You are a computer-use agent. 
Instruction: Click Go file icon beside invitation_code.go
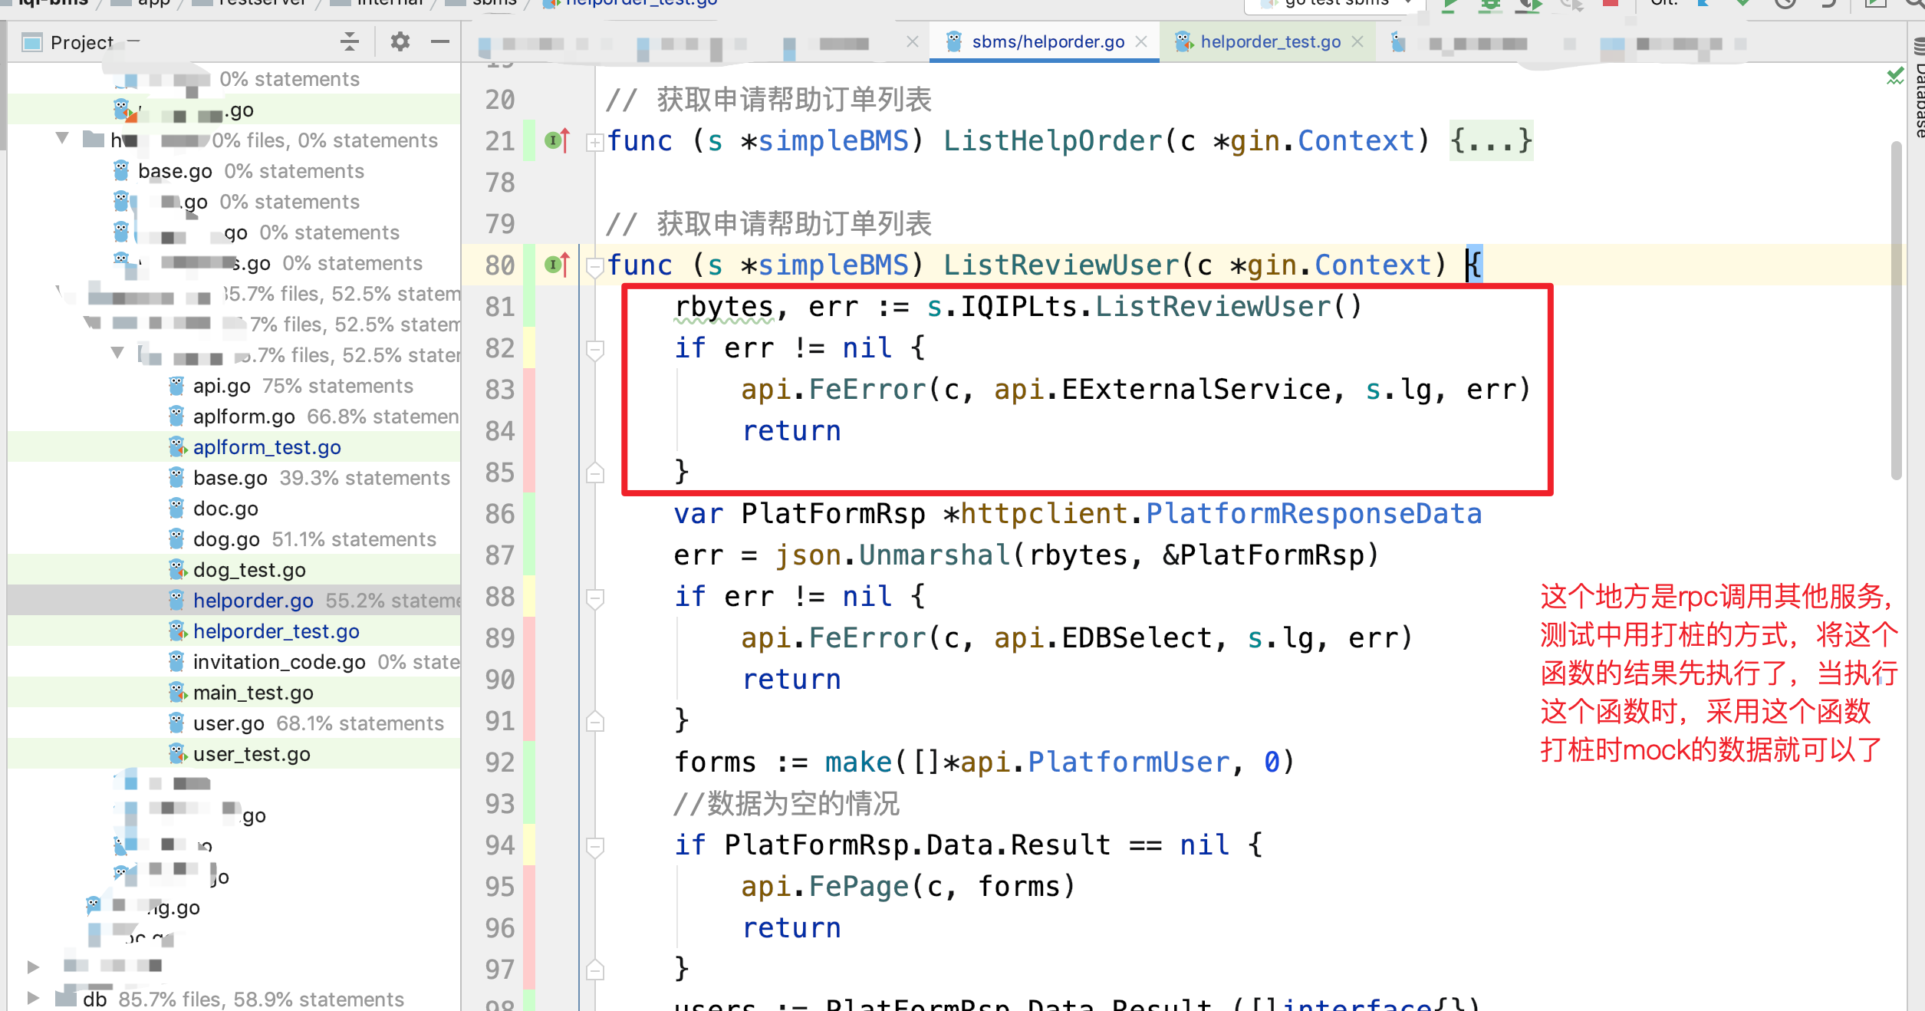[x=176, y=661]
